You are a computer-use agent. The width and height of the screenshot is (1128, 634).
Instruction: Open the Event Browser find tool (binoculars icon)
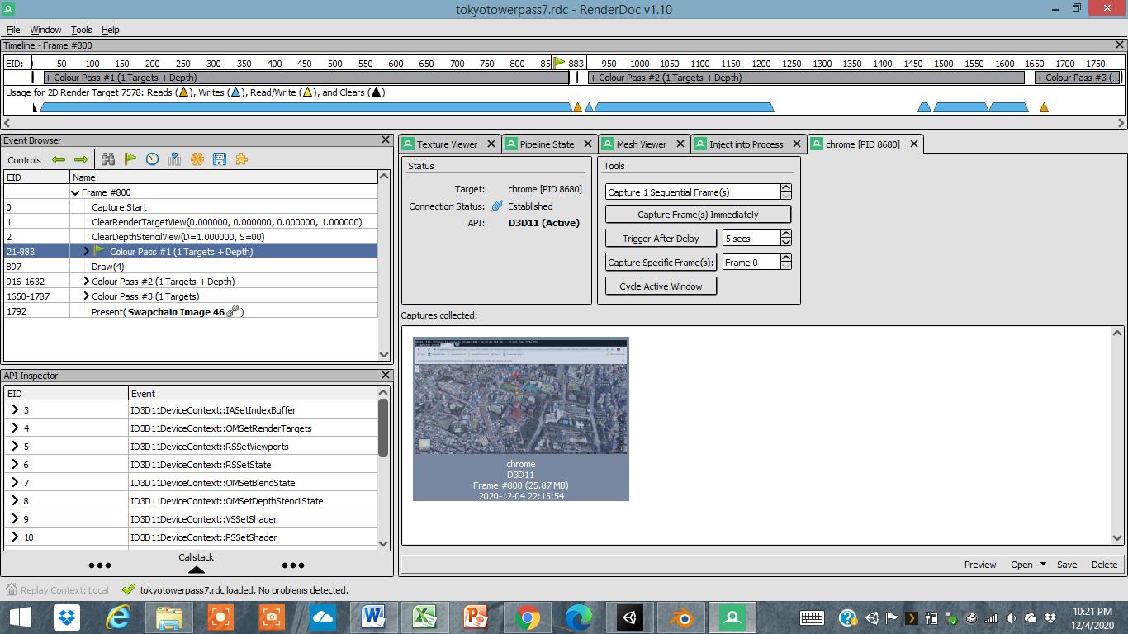click(108, 159)
